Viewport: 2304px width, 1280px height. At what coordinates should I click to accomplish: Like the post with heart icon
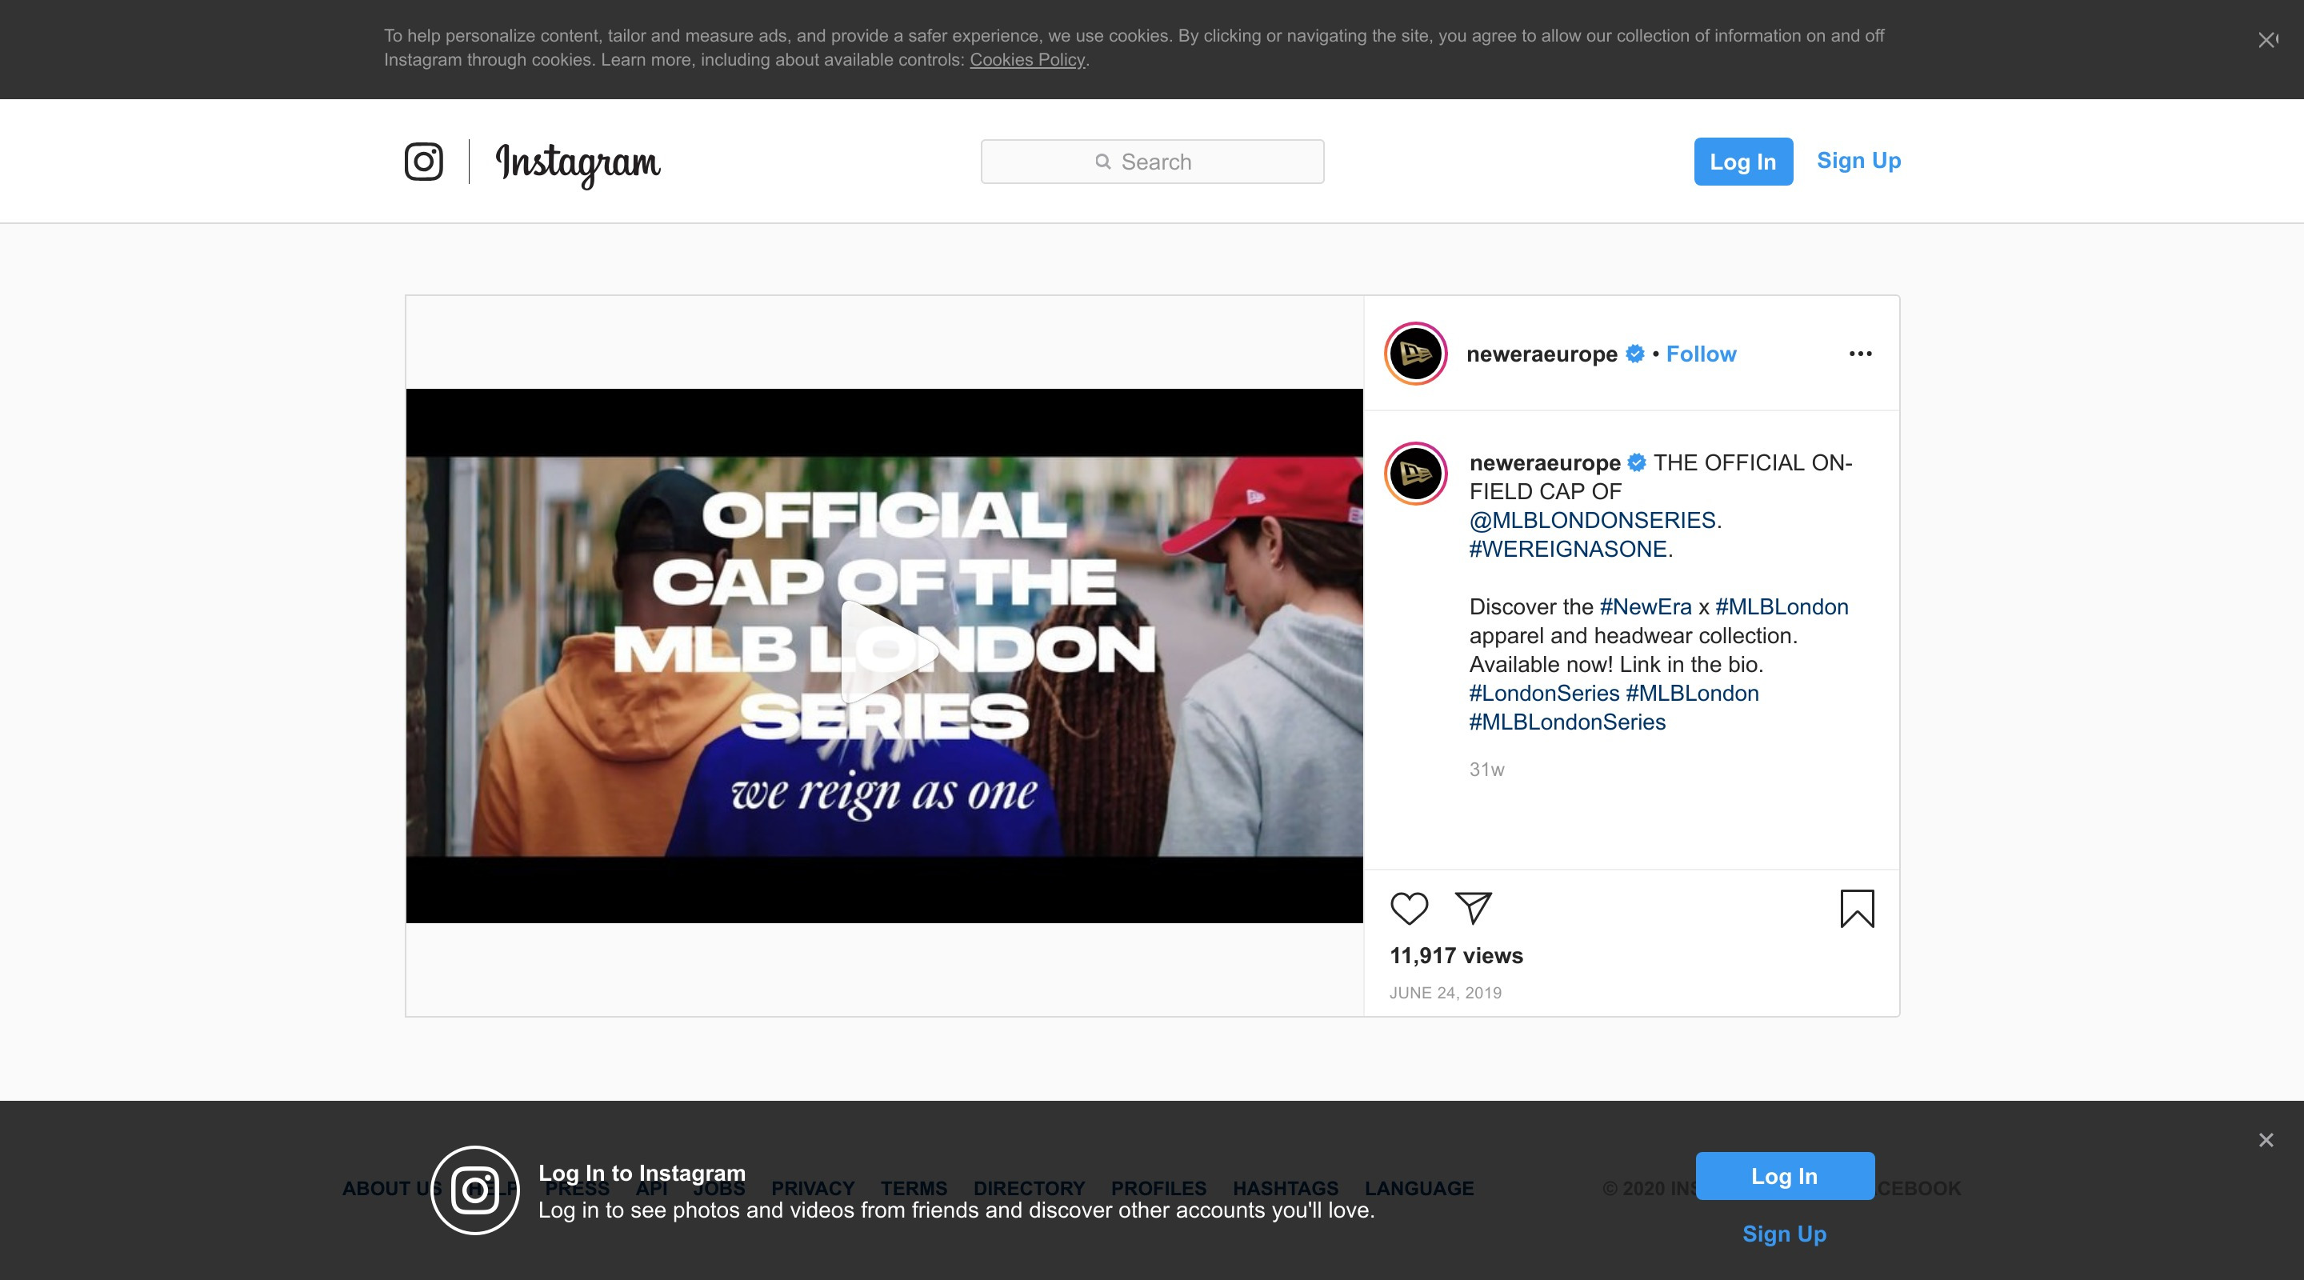pos(1409,909)
